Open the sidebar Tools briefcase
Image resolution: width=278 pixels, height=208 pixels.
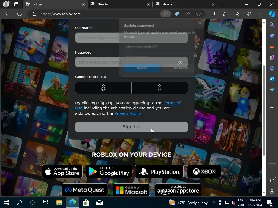pyautogui.click(x=272, y=47)
